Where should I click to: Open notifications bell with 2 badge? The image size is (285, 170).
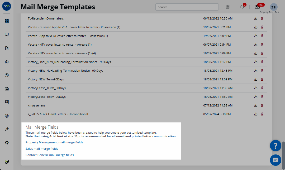pyautogui.click(x=242, y=7)
